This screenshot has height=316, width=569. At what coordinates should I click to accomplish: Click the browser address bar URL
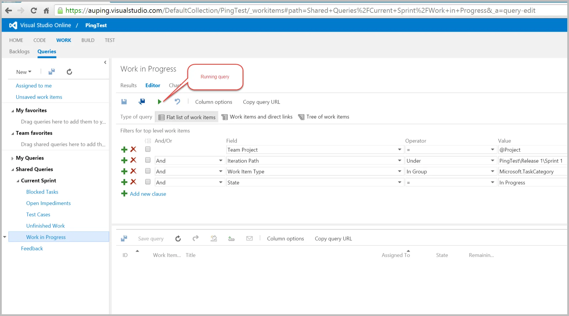tap(300, 11)
